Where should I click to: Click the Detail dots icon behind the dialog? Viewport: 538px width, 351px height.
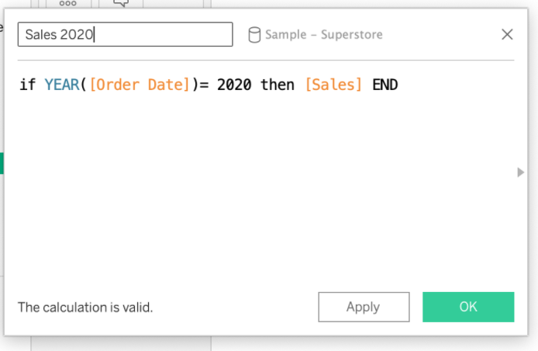click(x=67, y=3)
